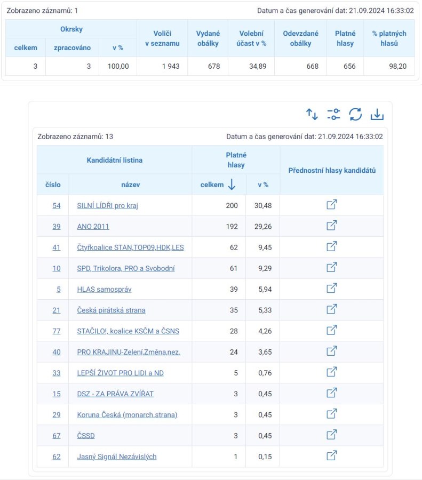422x480 pixels.
Task: Click the download table icon
Action: point(377,115)
